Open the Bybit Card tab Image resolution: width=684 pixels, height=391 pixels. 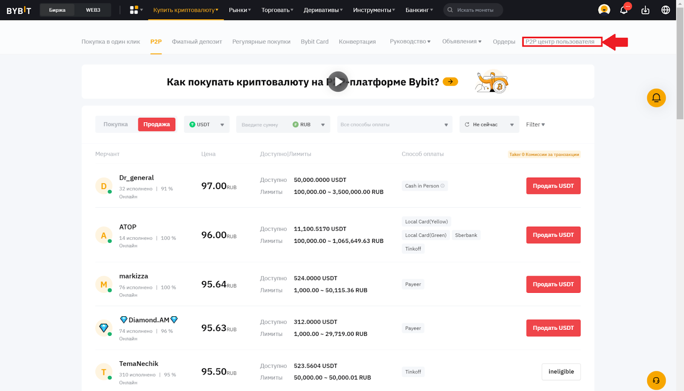pos(315,41)
